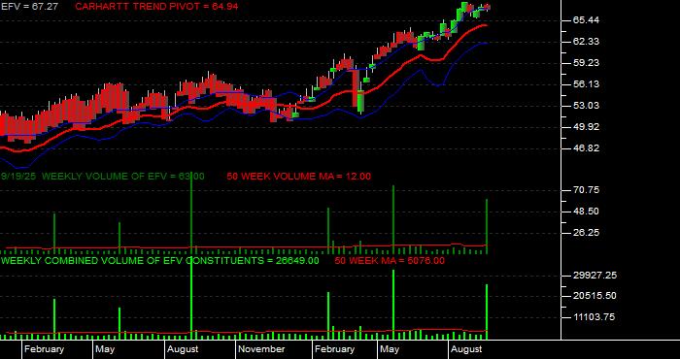
Task: Click the WEEKLY VOLUME OF EFV label
Action: (122, 177)
